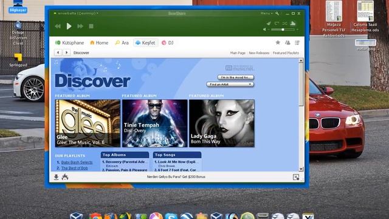Switch to the Home tab
Viewport: 389px width, 219px height.
coord(99,43)
